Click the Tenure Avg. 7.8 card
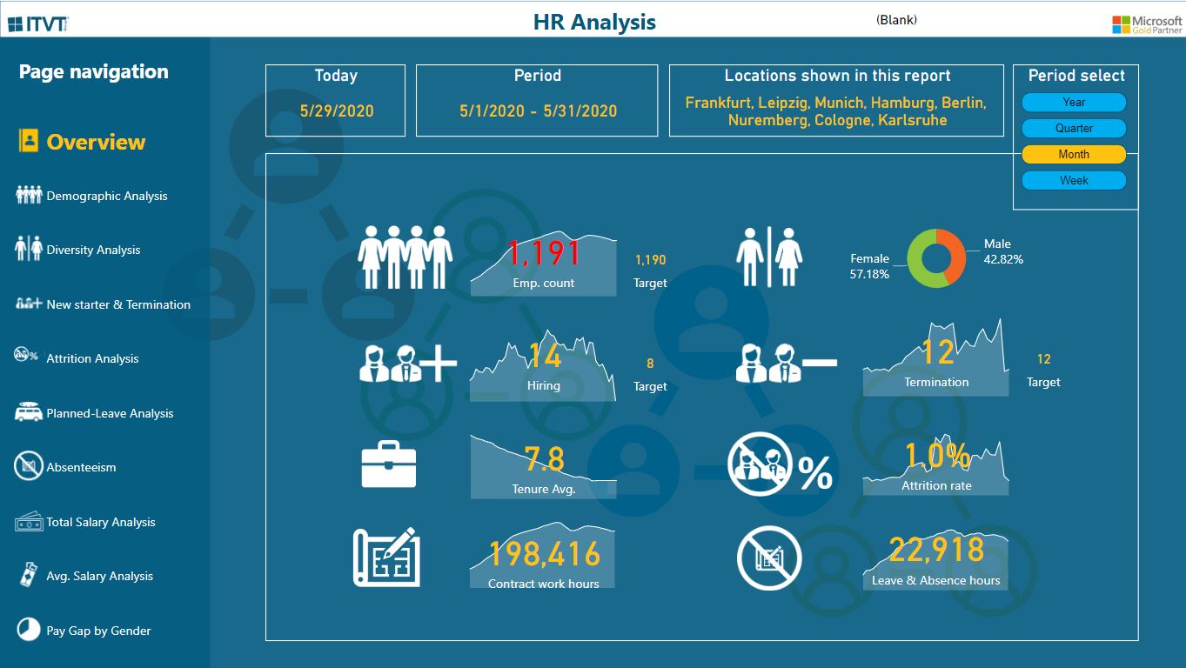 [543, 467]
